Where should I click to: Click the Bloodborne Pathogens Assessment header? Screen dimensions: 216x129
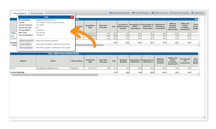tap(160, 27)
